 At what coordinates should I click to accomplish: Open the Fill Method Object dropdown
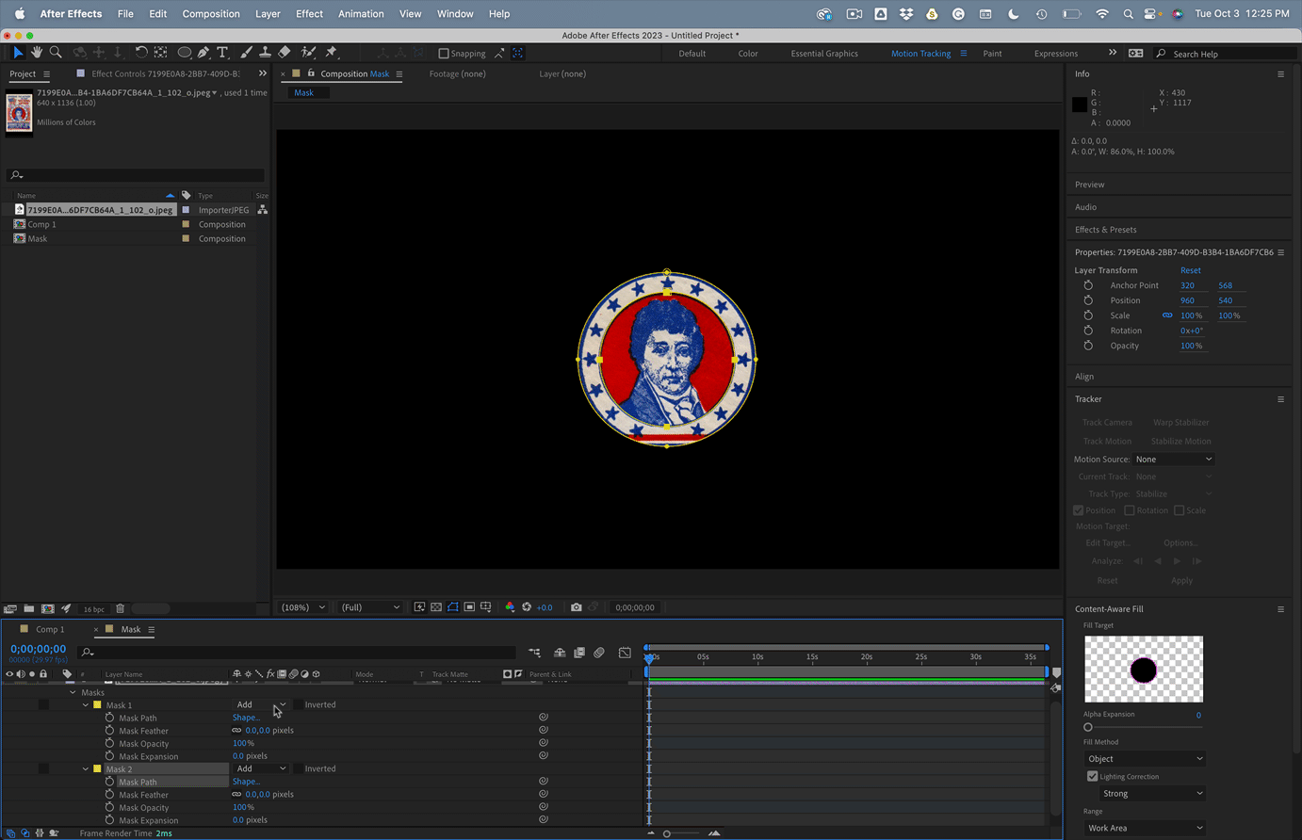1145,759
